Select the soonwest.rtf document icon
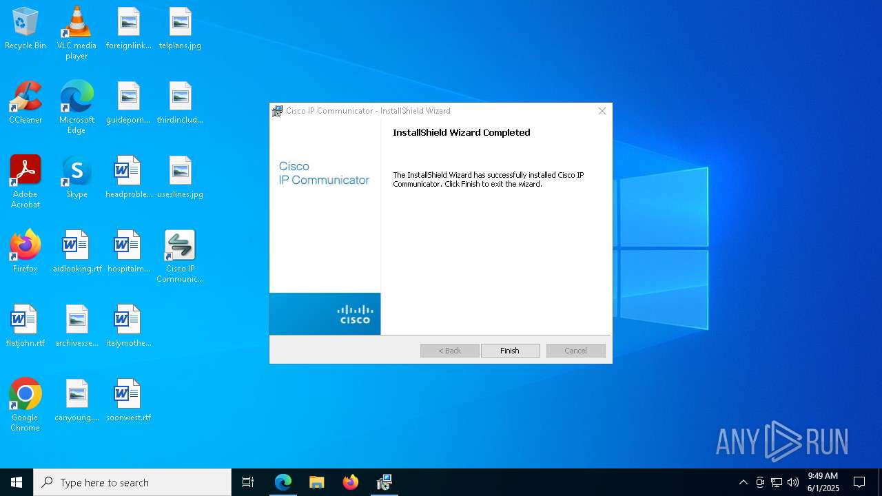Viewport: 882px width, 496px height. (x=128, y=401)
